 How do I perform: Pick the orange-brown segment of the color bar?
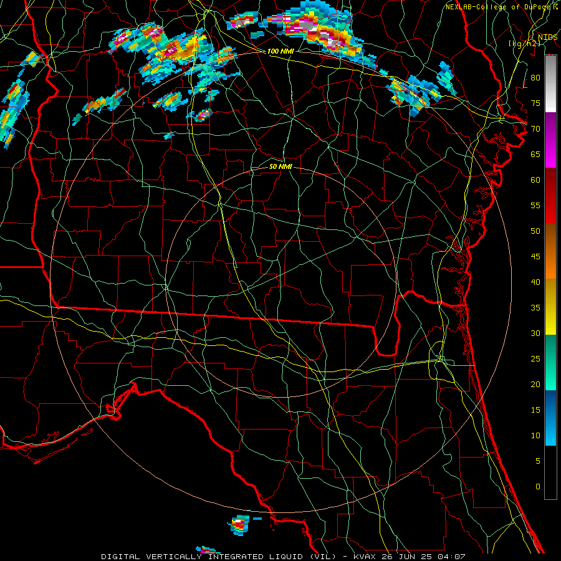(550, 251)
